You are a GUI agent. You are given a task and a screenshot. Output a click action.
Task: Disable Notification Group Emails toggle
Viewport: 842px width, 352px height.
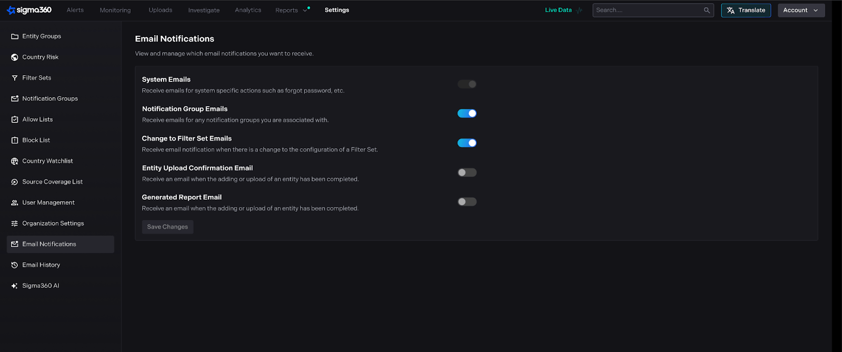tap(467, 113)
